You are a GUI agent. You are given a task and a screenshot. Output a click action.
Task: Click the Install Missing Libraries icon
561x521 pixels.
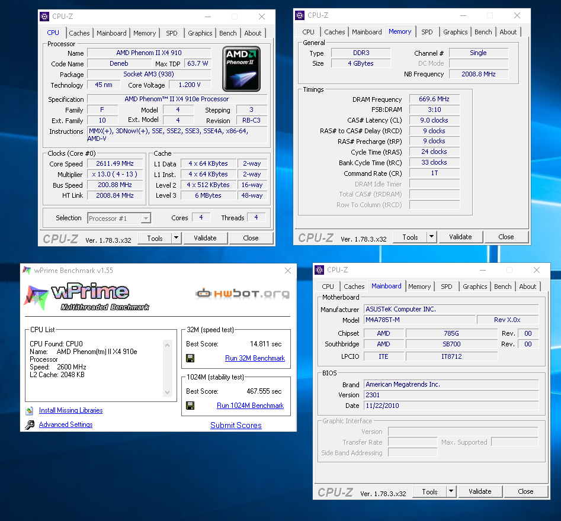30,410
